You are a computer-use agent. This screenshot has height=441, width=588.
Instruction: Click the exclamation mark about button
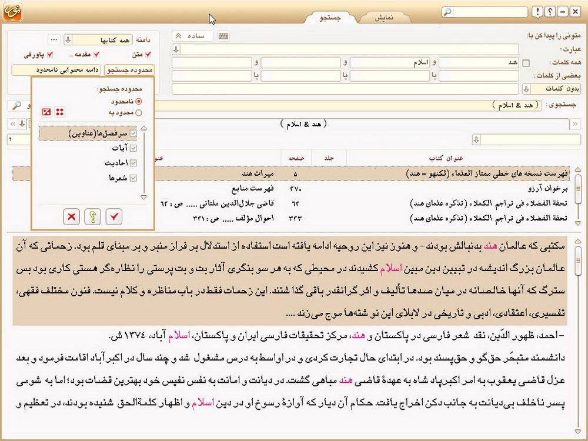[537, 12]
